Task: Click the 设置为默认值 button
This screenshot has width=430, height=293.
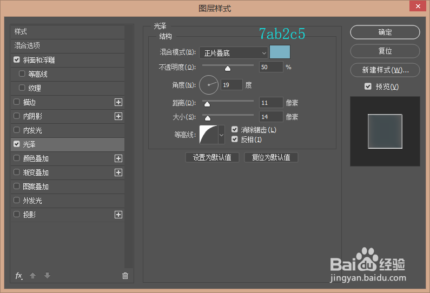Action: point(212,157)
